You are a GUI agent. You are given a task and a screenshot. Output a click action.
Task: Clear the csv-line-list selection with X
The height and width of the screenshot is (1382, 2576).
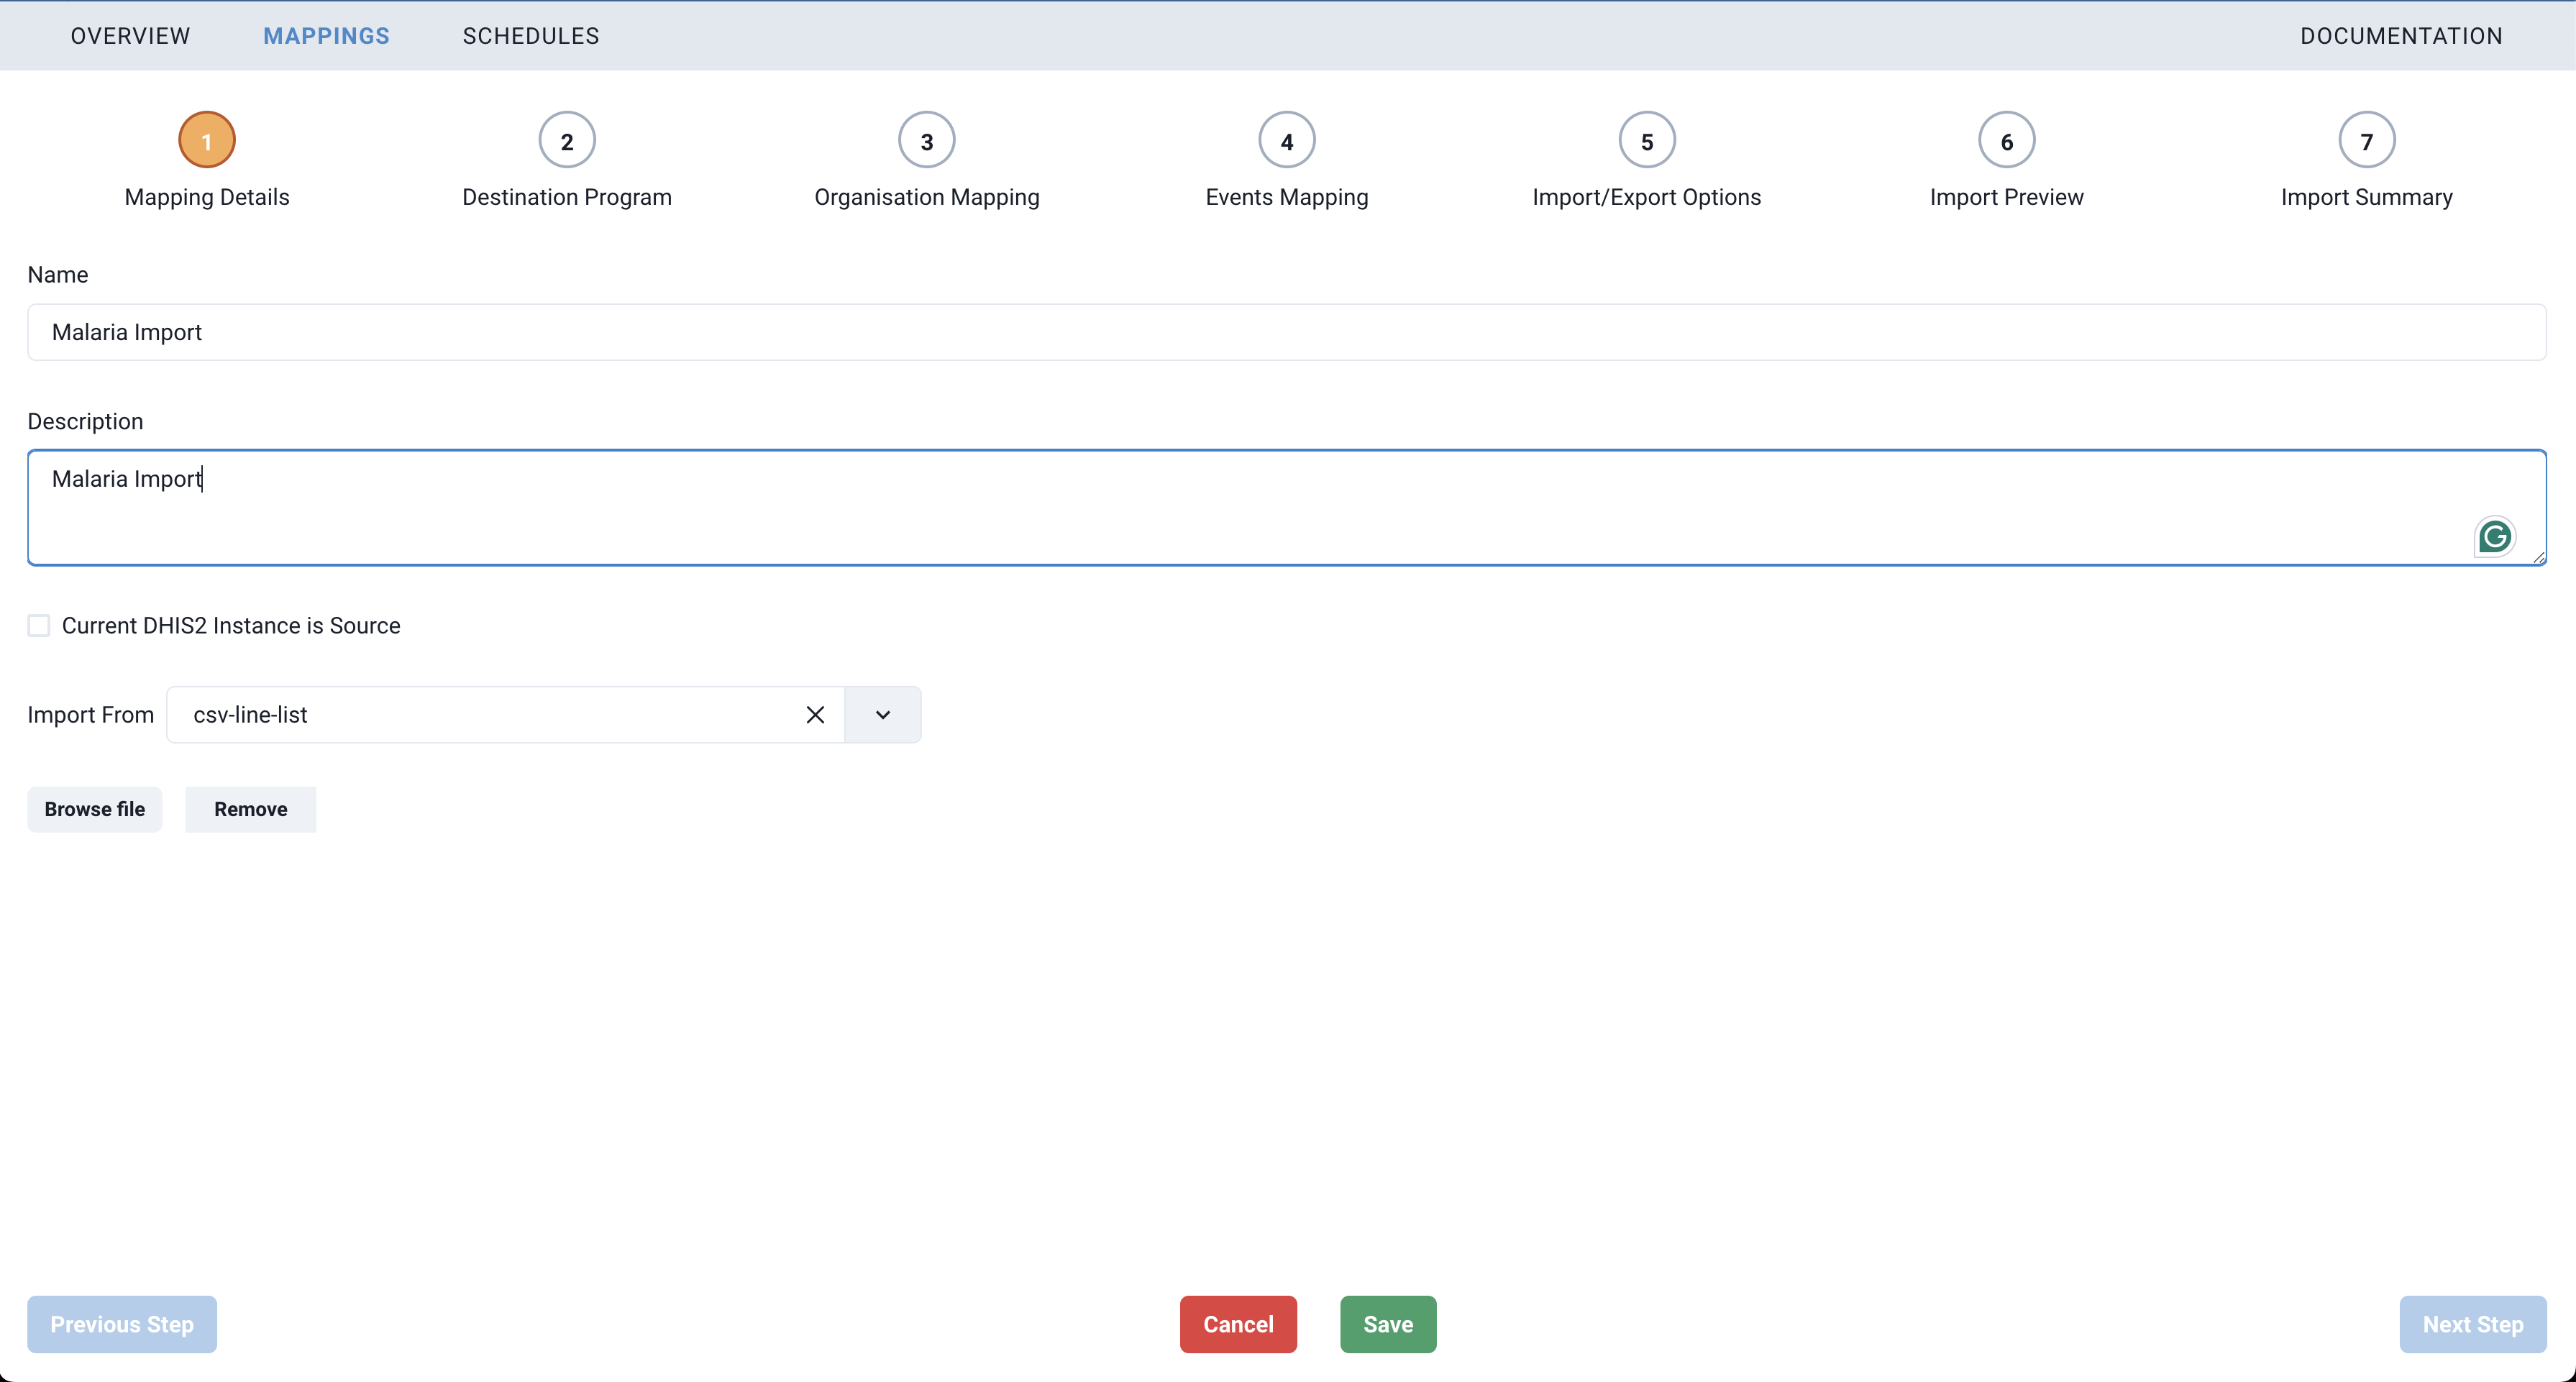tap(815, 715)
